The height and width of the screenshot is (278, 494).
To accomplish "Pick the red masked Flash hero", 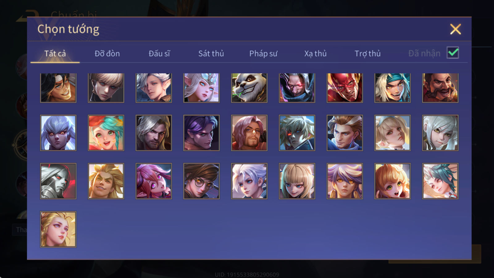I will pos(345,88).
